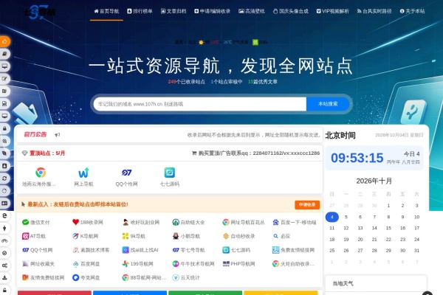
Task: Open 关于本站 in the top menu
Action: 412,11
